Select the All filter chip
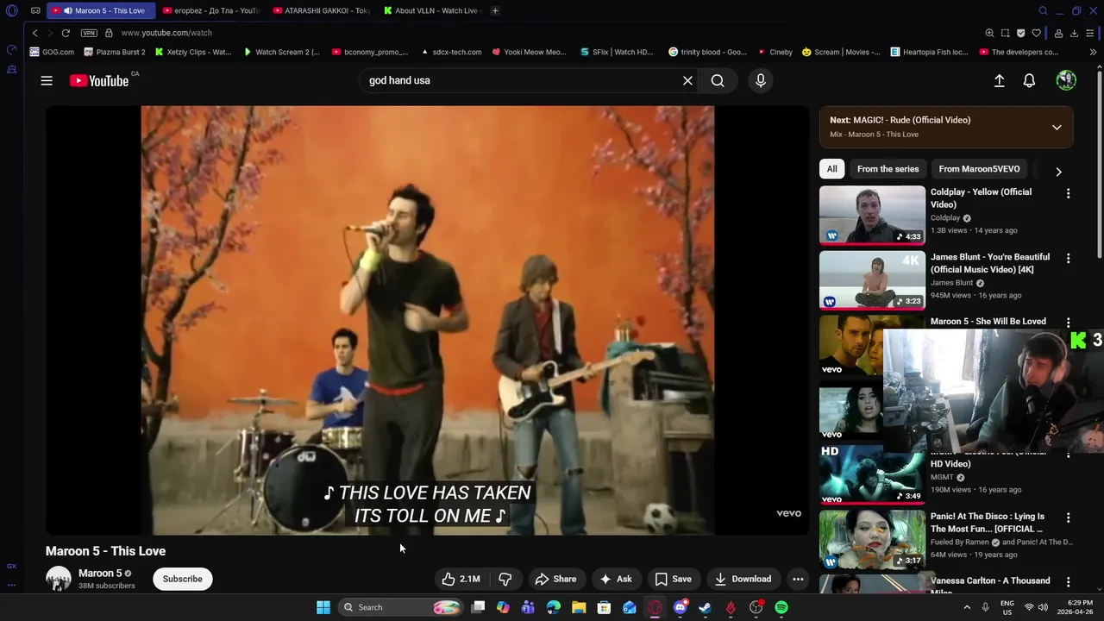The image size is (1104, 621). 831,169
